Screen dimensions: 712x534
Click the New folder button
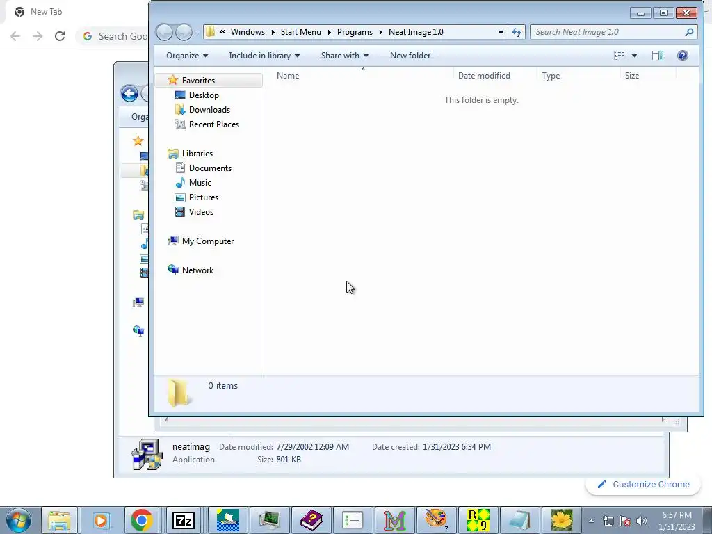[x=410, y=56]
